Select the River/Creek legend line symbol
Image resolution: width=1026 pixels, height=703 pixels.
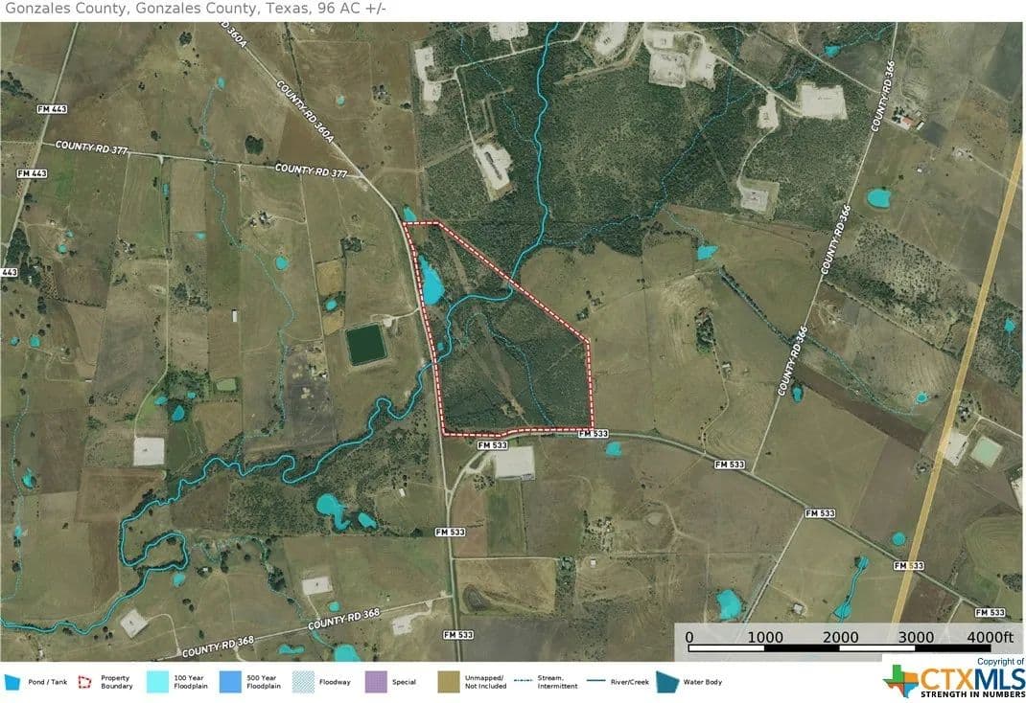(x=596, y=682)
